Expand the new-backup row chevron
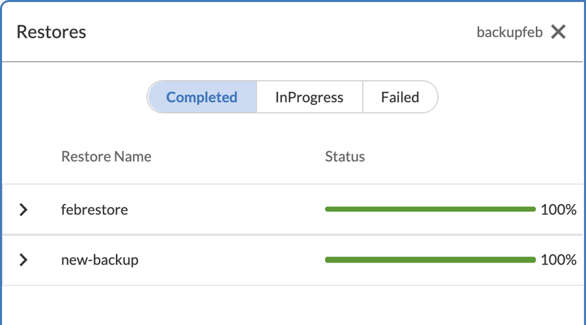The width and height of the screenshot is (586, 325). click(x=23, y=260)
